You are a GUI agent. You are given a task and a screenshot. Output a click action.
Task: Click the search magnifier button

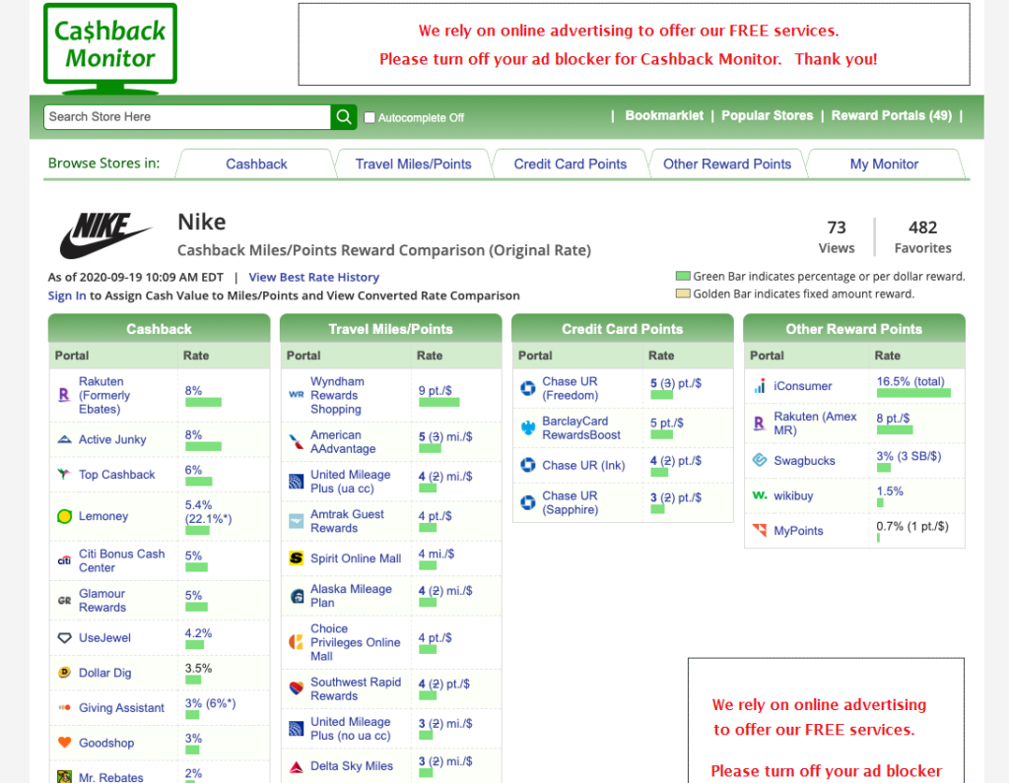pos(344,117)
